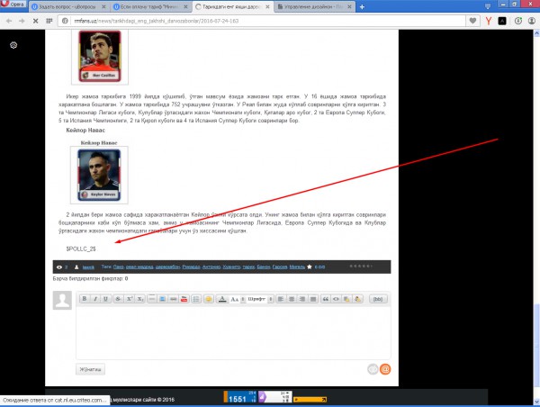The width and height of the screenshot is (540, 407).
Task: Rate the article with stars
Action: 361,266
